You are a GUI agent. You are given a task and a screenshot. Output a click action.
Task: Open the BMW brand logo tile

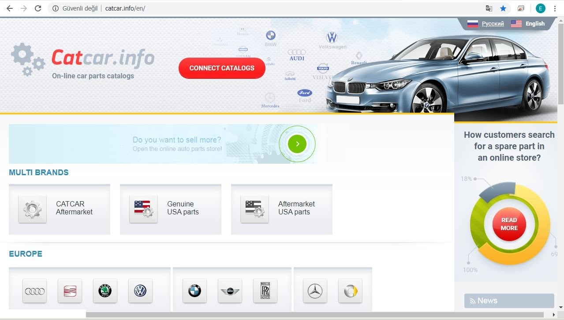(x=194, y=291)
